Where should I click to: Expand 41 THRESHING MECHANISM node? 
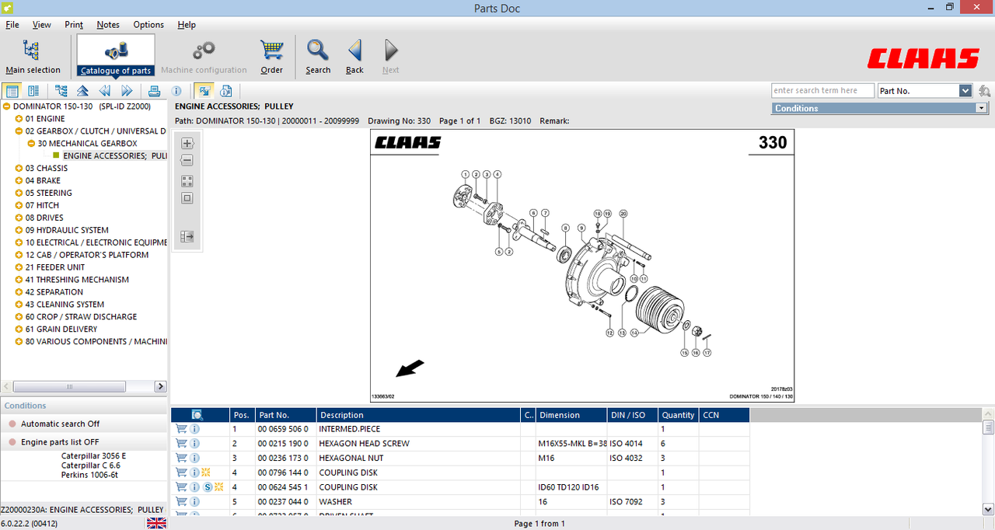pos(19,280)
